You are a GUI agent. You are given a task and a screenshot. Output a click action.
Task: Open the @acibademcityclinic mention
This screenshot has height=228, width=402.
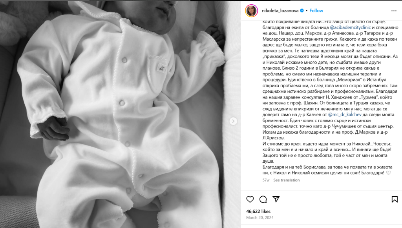coord(350,27)
